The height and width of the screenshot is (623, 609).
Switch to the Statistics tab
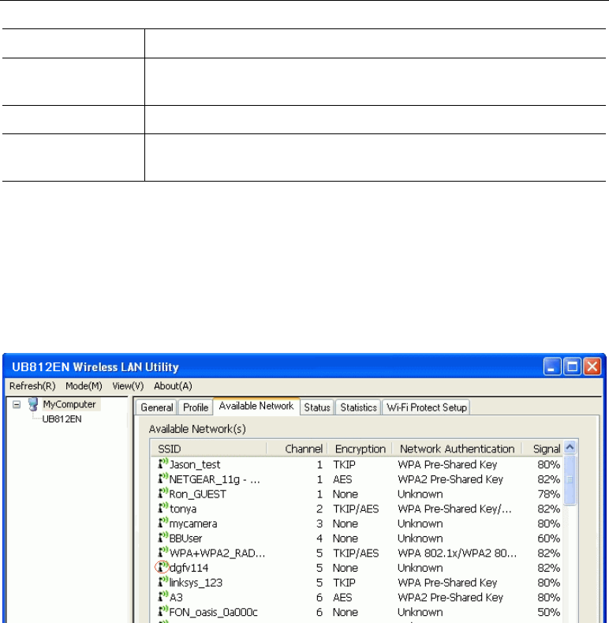(358, 407)
